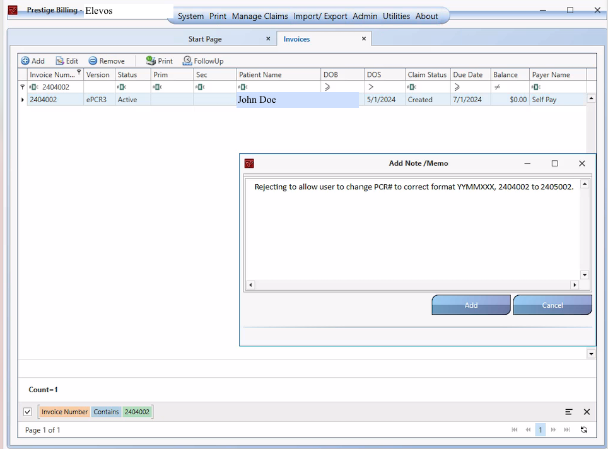
Task: Click the Remove invoice toolbar icon
Action: click(x=93, y=61)
